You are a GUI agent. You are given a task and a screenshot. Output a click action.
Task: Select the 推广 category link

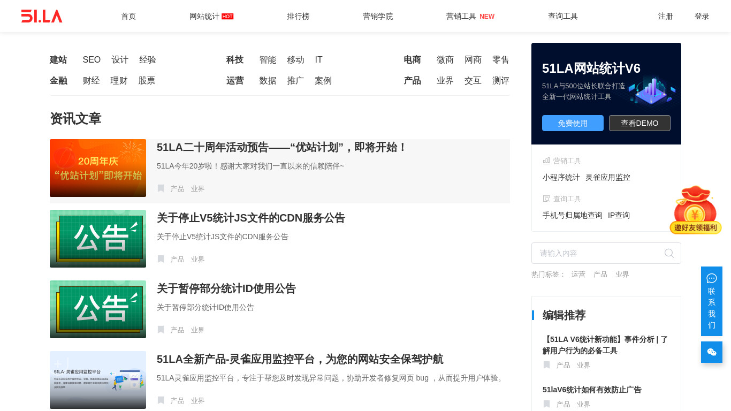coord(295,81)
